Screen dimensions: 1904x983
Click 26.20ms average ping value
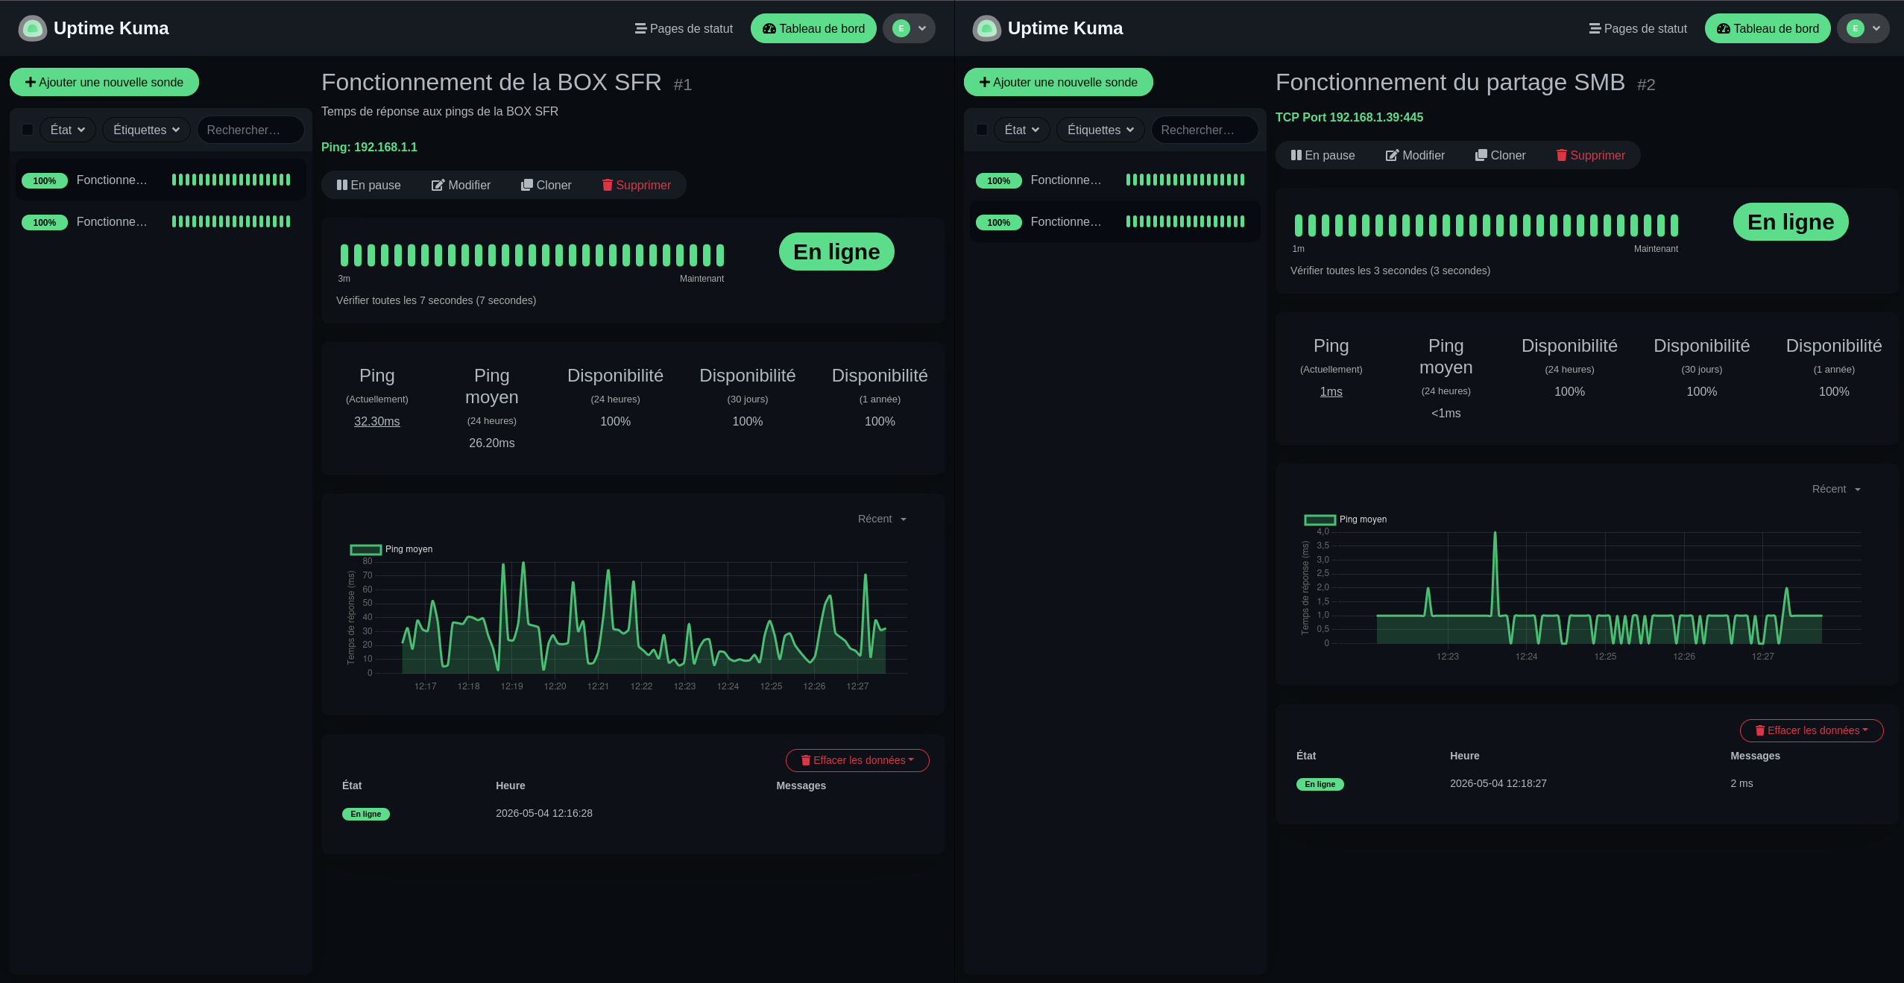click(491, 443)
